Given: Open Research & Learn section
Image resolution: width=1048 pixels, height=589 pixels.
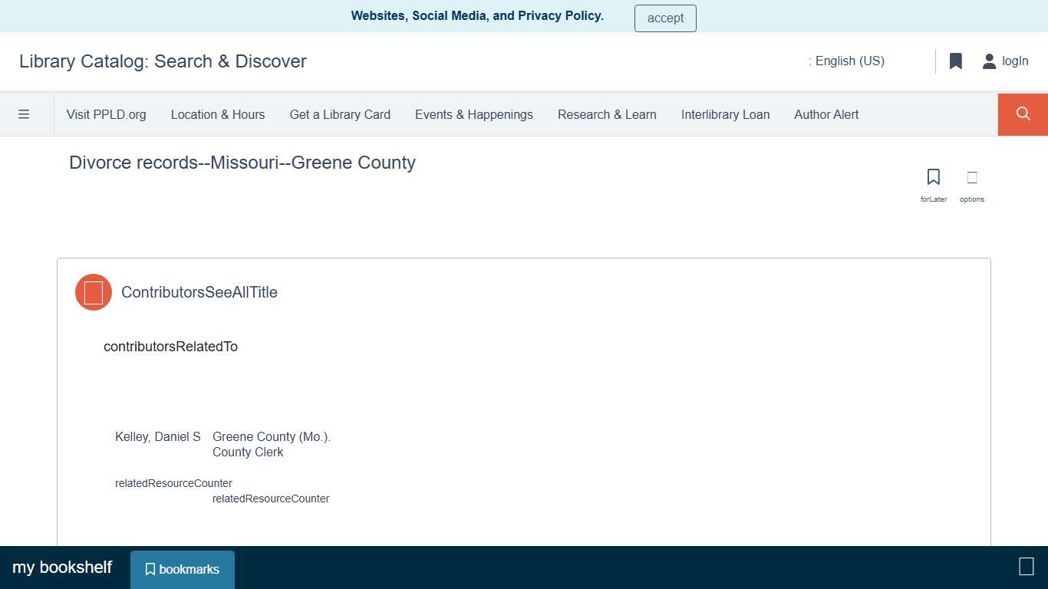Looking at the screenshot, I should [x=607, y=114].
